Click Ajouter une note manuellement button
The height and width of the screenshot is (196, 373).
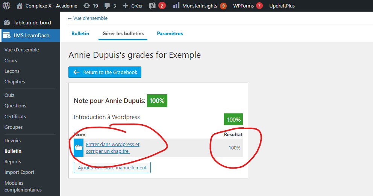[112, 167]
